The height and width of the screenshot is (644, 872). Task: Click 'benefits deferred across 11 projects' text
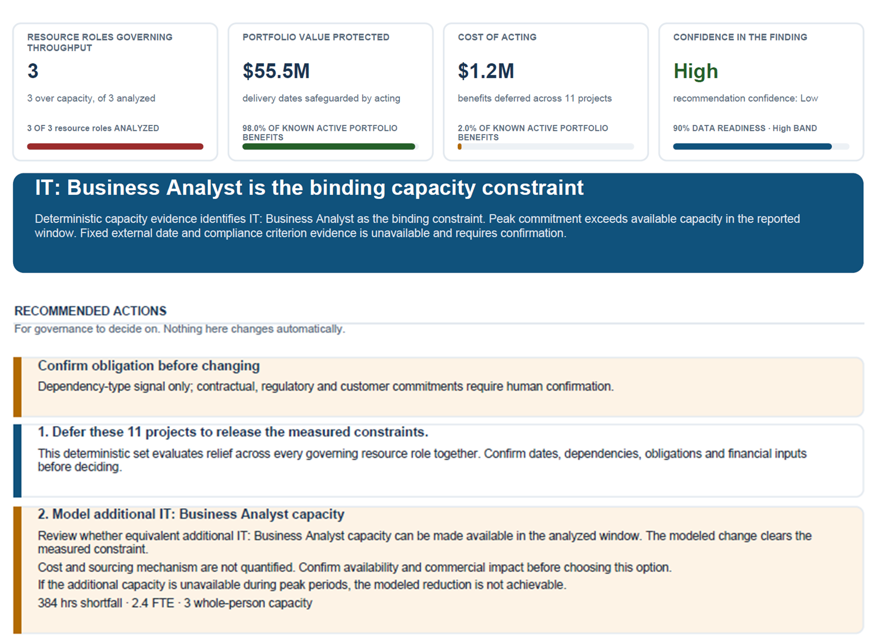coord(535,98)
